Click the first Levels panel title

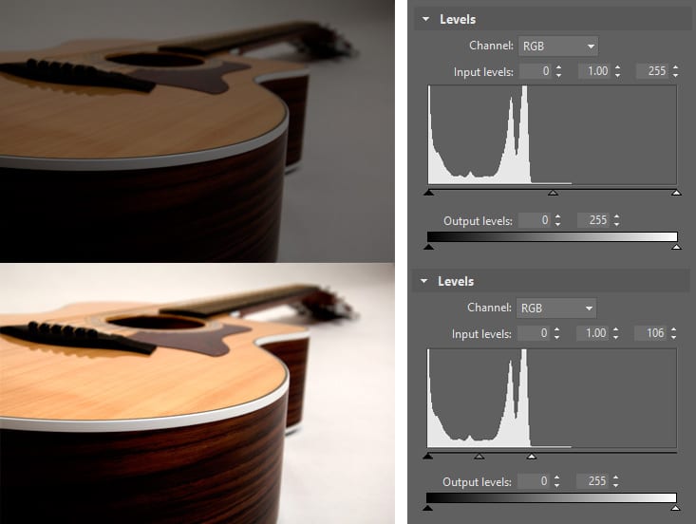(458, 20)
